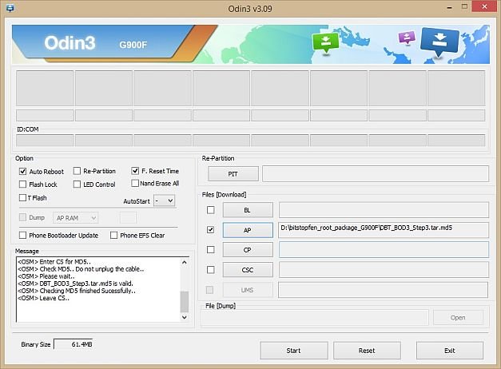501x369 pixels.
Task: Click the message log scroll up arrow
Action: pyautogui.click(x=185, y=262)
